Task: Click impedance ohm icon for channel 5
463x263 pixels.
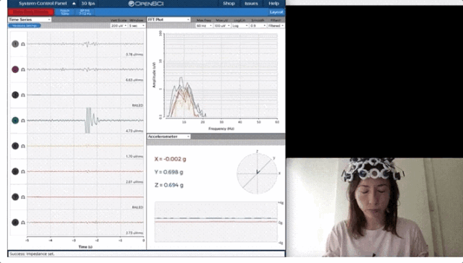Action: click(x=23, y=146)
